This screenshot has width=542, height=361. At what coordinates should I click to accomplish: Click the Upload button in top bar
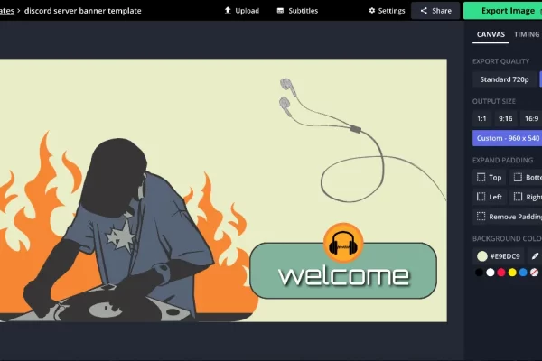pos(241,11)
